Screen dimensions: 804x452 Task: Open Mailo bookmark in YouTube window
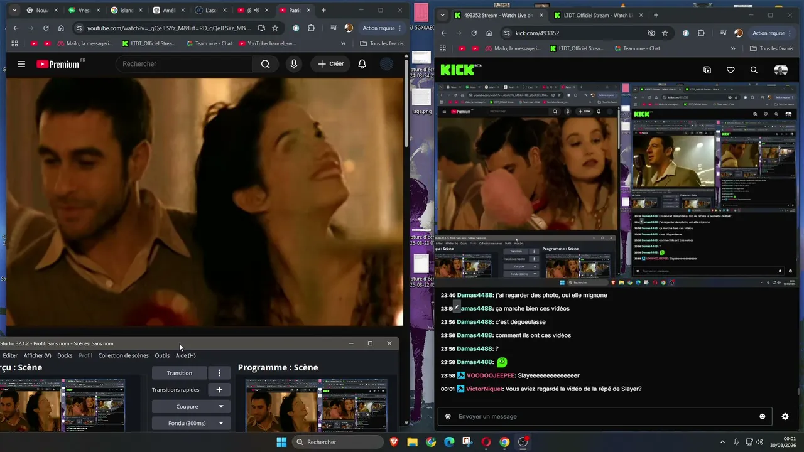(85, 43)
